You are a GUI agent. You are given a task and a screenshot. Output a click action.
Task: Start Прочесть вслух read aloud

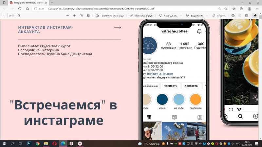(141, 15)
